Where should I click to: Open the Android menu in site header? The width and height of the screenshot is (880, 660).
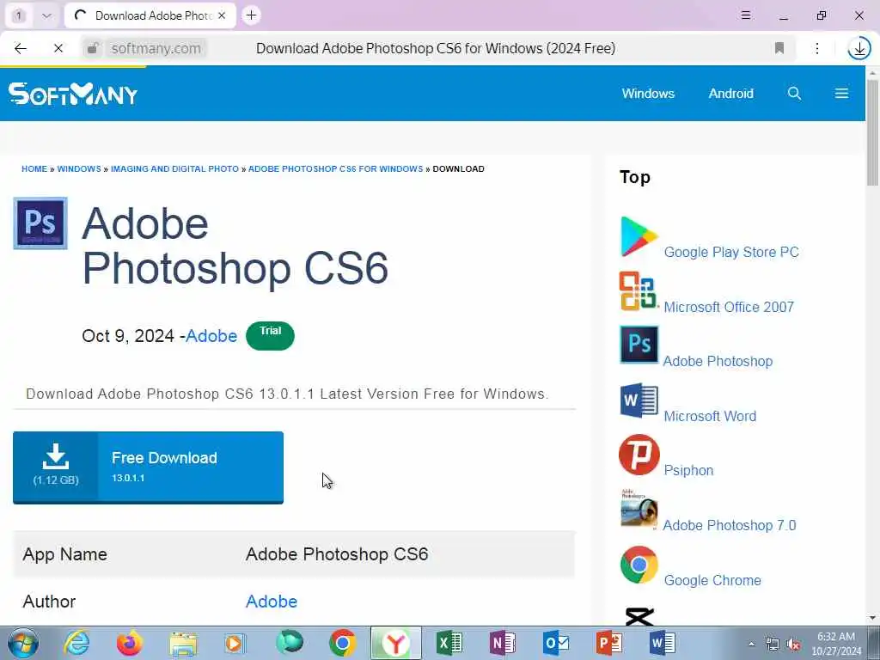pos(730,93)
